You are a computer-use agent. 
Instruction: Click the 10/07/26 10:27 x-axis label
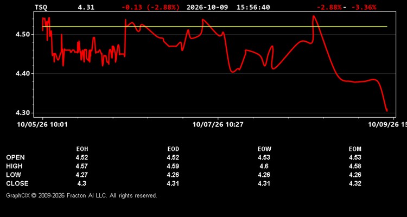click(x=218, y=125)
